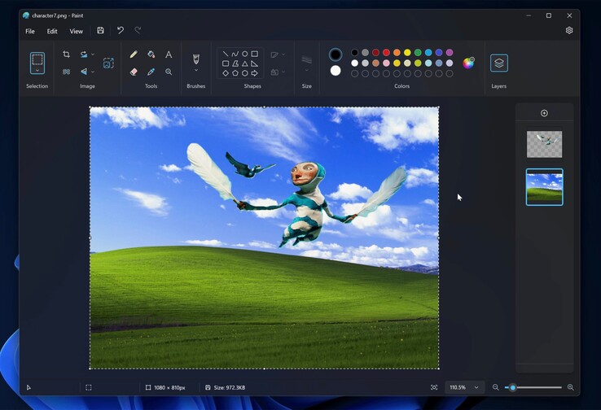Open the File menu
Viewport: 601px width, 410px height.
[30, 32]
